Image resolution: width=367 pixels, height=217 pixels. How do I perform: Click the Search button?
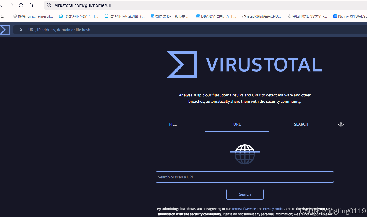245,194
